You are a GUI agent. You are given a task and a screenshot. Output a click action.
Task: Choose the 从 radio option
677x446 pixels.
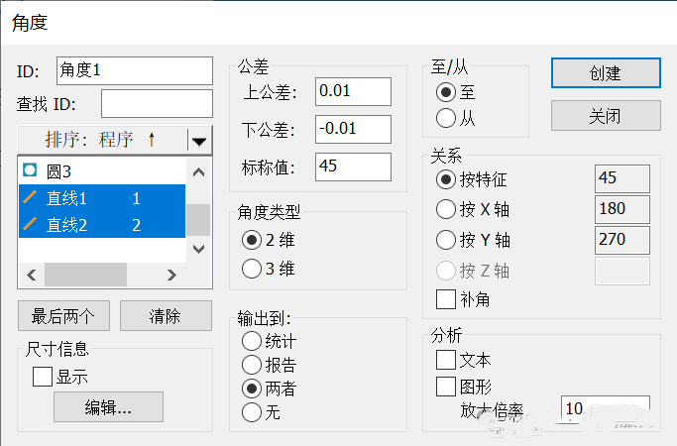(x=446, y=119)
